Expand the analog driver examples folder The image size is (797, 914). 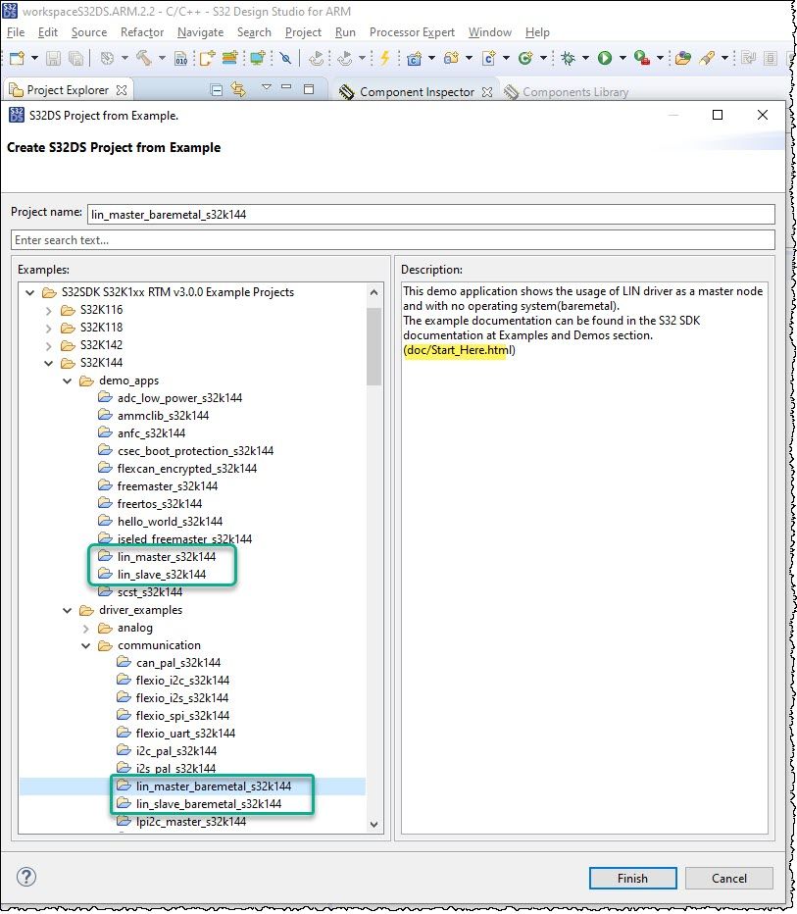(86, 627)
